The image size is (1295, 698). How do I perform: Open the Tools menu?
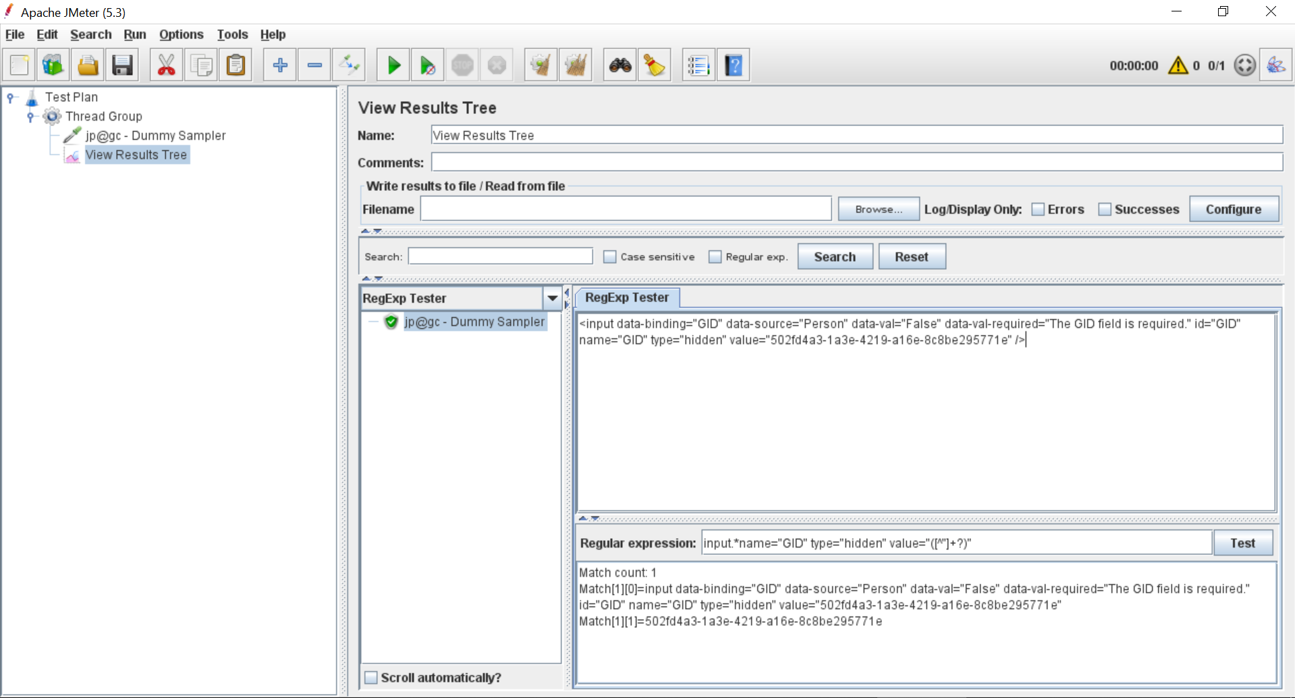(x=232, y=34)
